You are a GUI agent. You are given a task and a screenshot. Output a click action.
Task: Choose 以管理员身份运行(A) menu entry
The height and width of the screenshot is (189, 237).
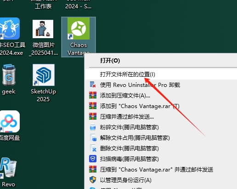pyautogui.click(x=161, y=180)
